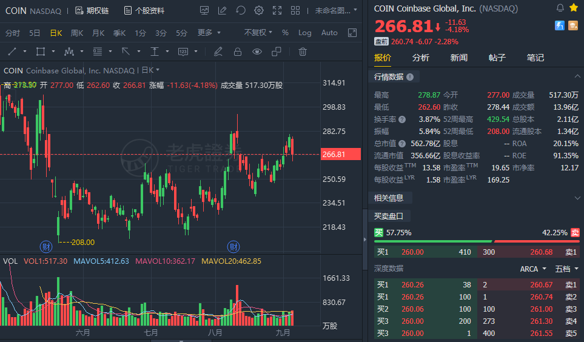
Task: Delete drawings with trash icon
Action: click(x=303, y=52)
